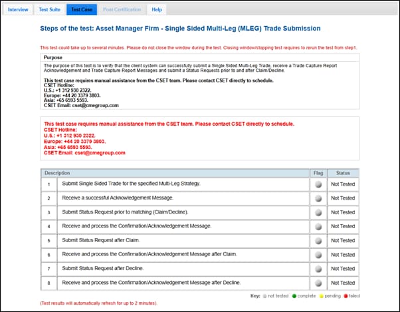400x312 pixels.
Task: Open the Help tab
Action: click(x=157, y=10)
